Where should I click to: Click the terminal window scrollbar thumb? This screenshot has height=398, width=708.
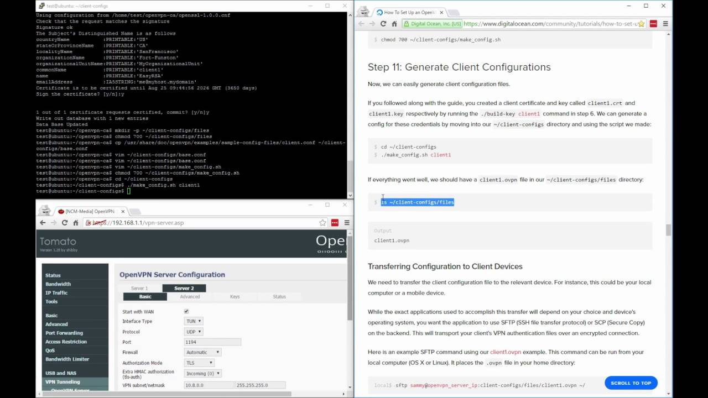pos(350,176)
